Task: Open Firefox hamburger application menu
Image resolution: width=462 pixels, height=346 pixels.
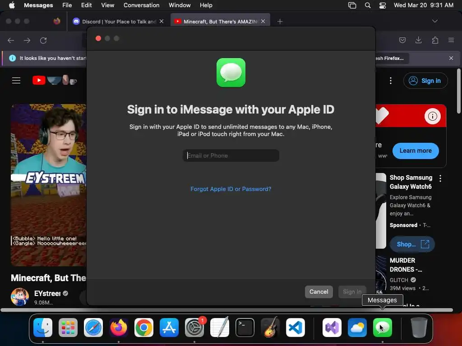Action: [x=451, y=40]
